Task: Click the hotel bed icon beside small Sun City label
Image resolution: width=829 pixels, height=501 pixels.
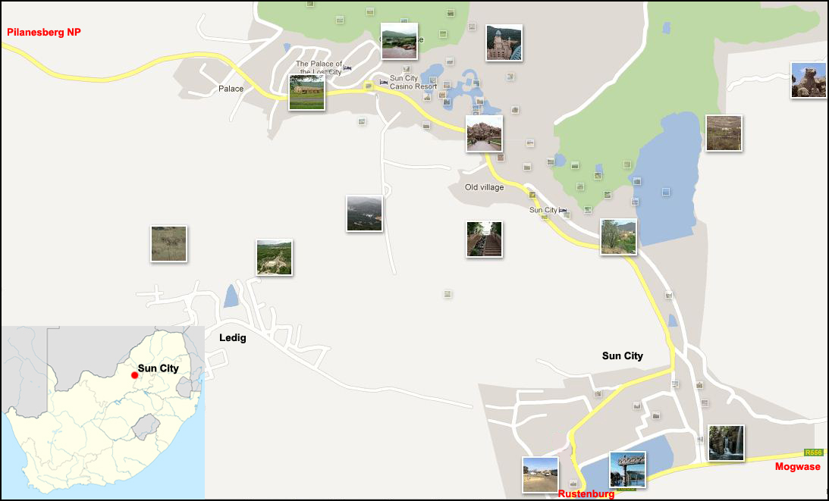Action: click(x=563, y=211)
